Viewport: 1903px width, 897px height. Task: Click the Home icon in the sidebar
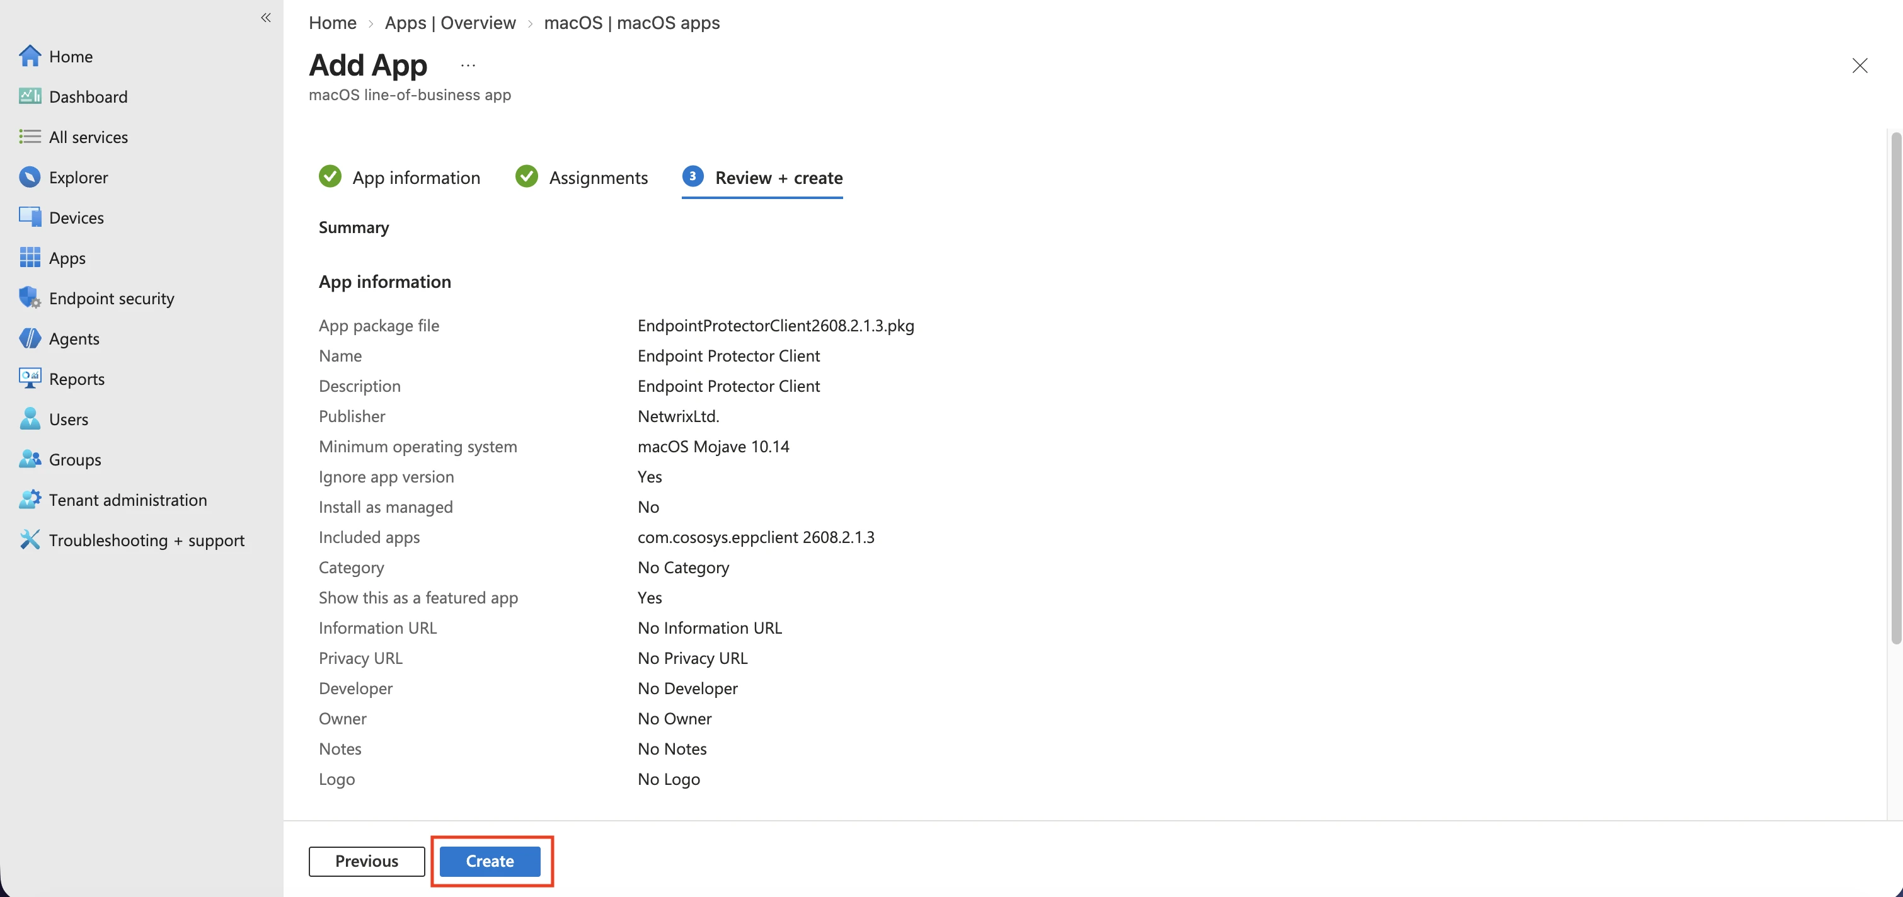click(x=30, y=56)
